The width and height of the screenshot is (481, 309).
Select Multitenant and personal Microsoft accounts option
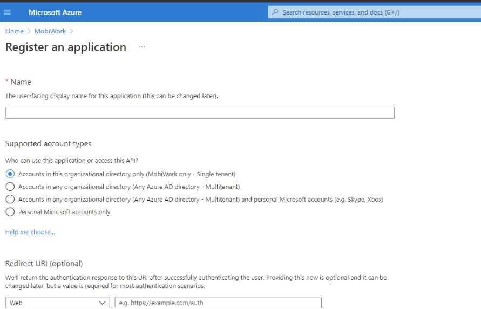[x=10, y=199]
